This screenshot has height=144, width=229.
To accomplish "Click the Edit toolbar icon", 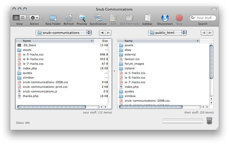I will [113, 18].
